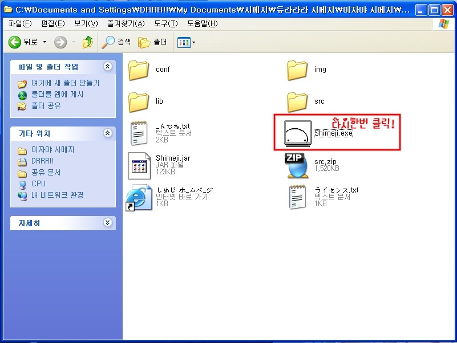Image resolution: width=457 pixels, height=343 pixels.
Task: Collapse the 파일 및 폴더 작업 panel
Action: (108, 67)
